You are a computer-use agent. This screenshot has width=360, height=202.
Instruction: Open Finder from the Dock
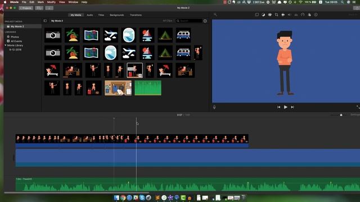[x=116, y=198]
